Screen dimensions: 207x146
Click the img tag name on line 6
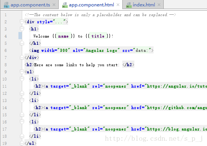click(x=35, y=50)
